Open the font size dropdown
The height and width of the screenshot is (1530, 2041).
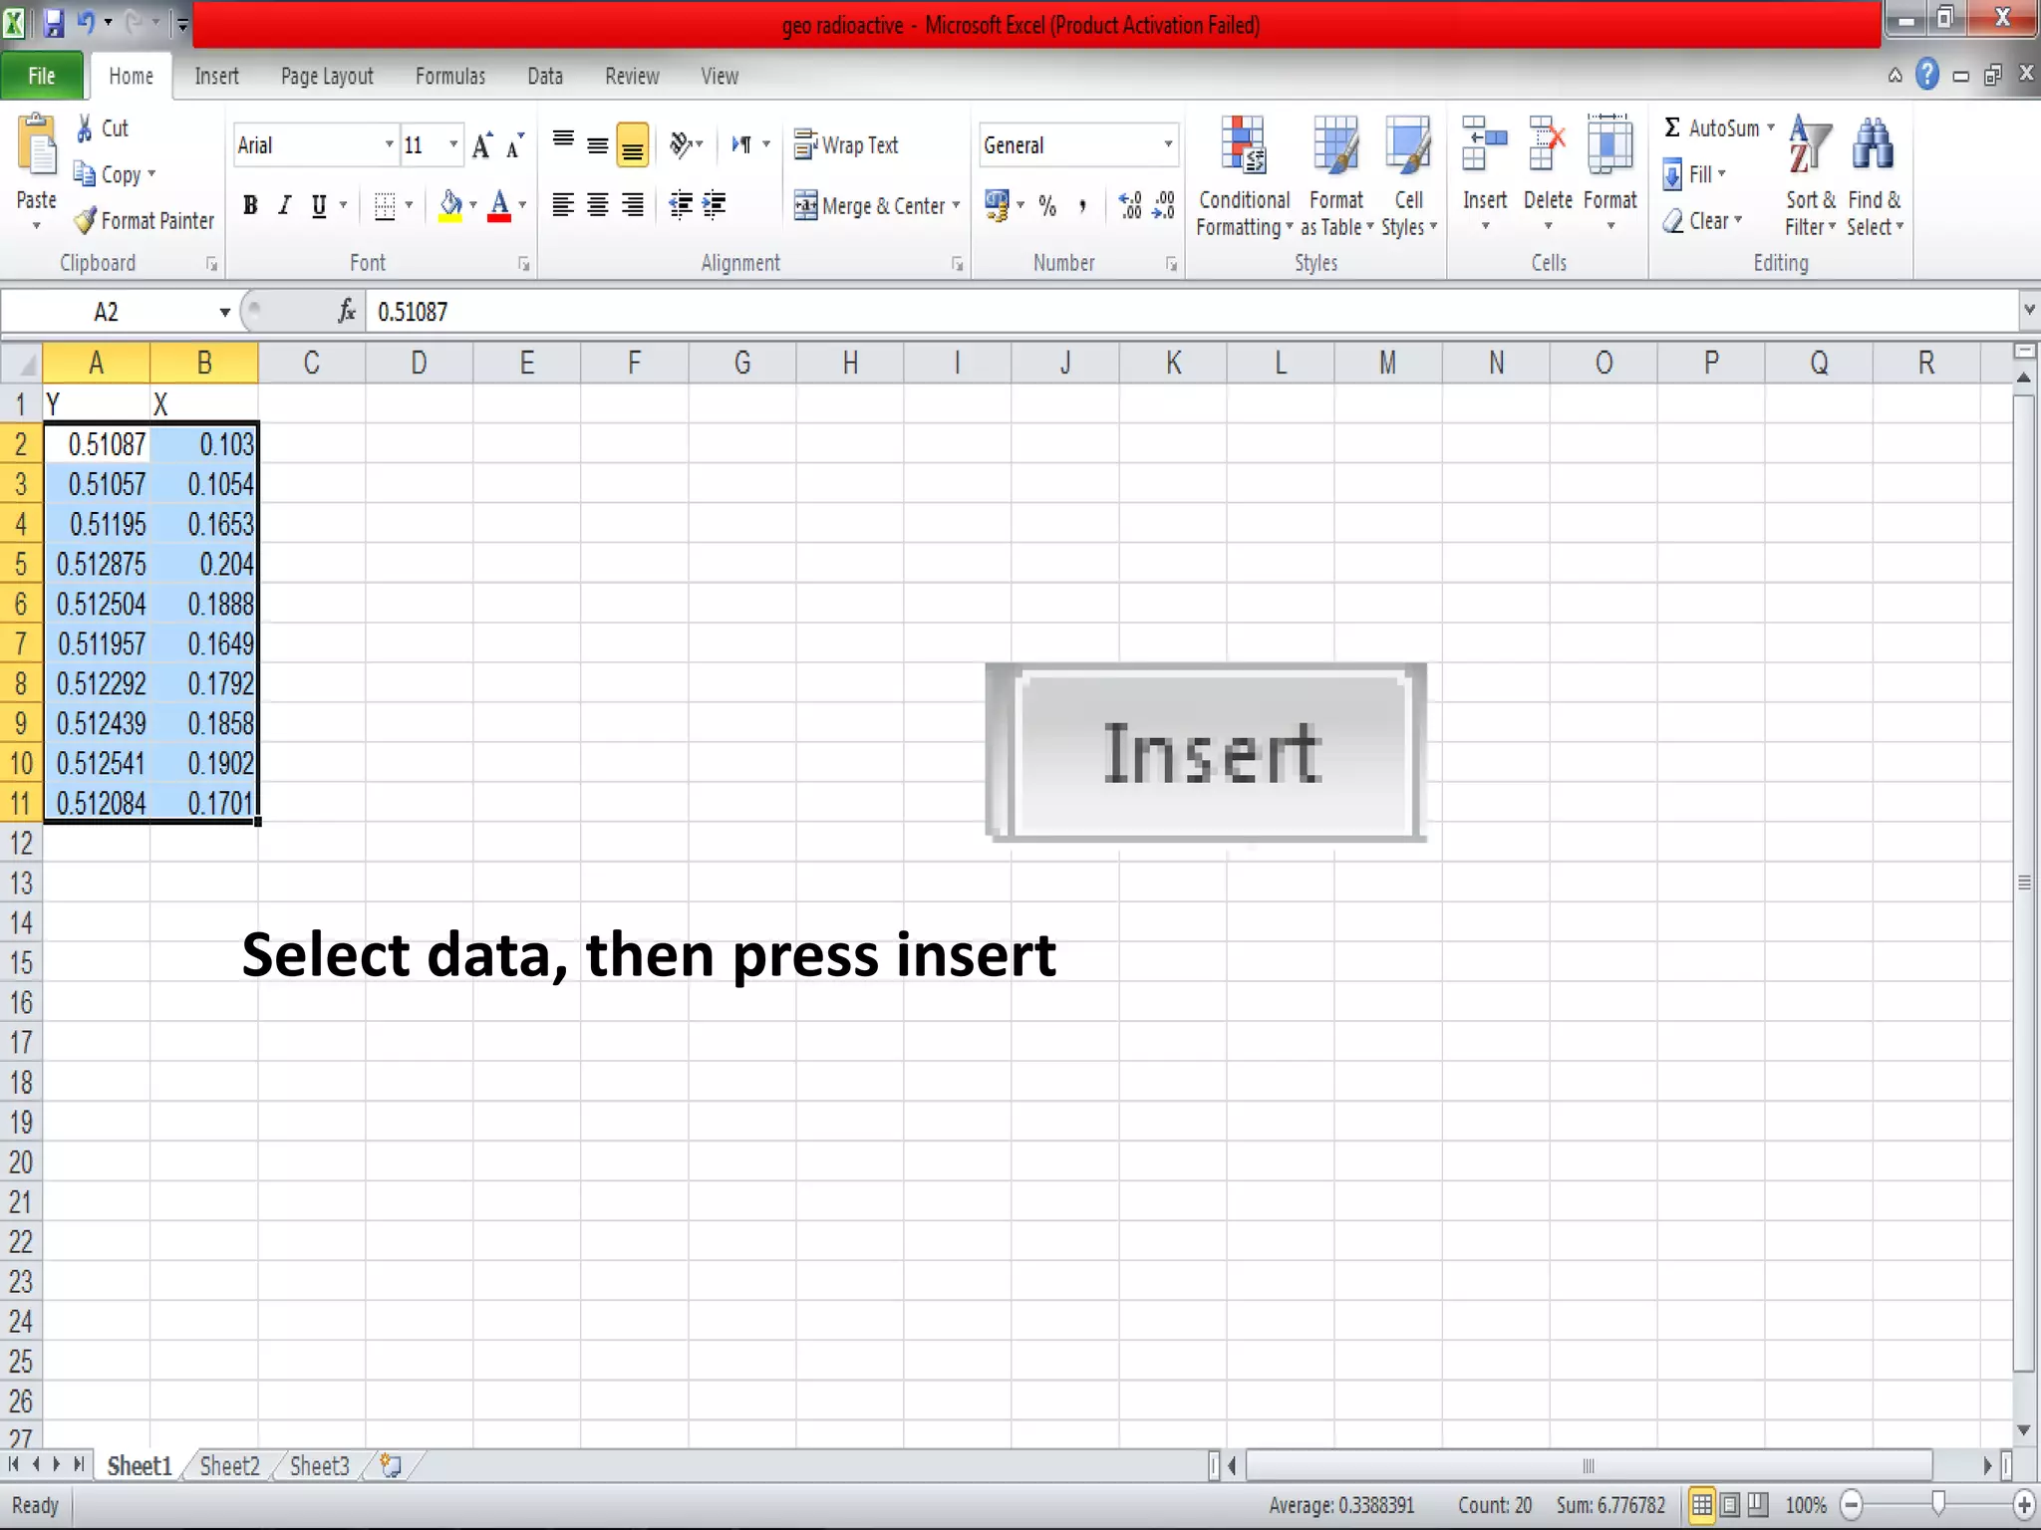point(453,145)
